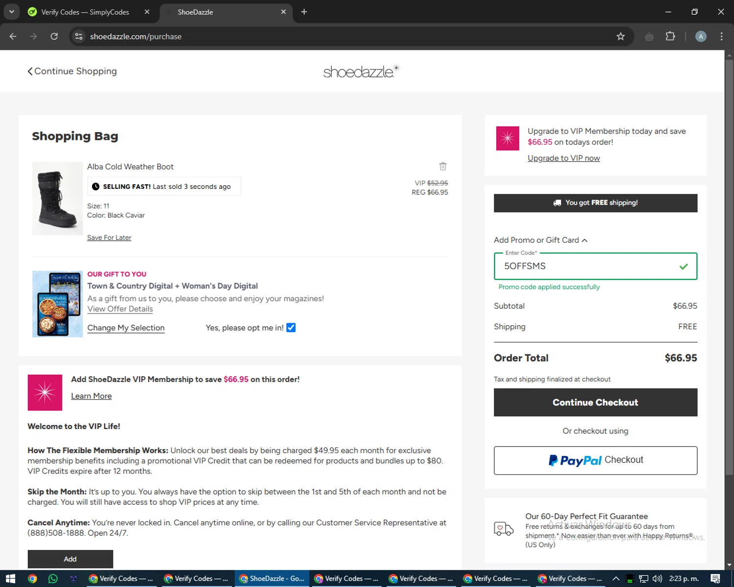Close the ShoeDazzle browser tab
This screenshot has height=587, width=734.
point(283,12)
